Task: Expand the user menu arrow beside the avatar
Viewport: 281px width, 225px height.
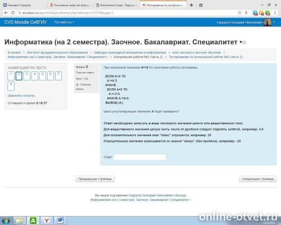Action: pos(274,22)
